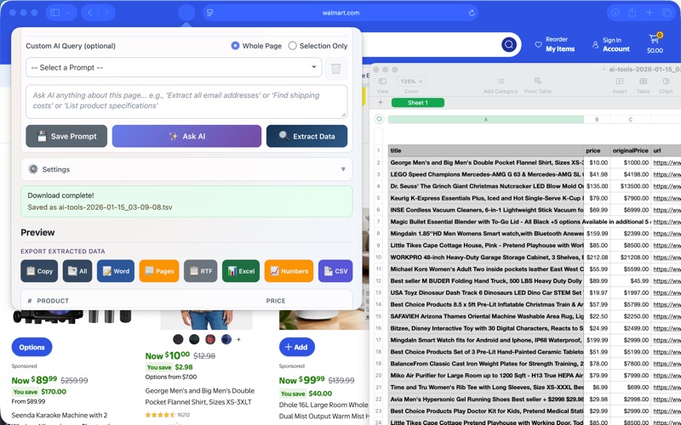Viewport: 681px width, 425px height.
Task: Click Add button on the humidifier product
Action: click(x=296, y=347)
